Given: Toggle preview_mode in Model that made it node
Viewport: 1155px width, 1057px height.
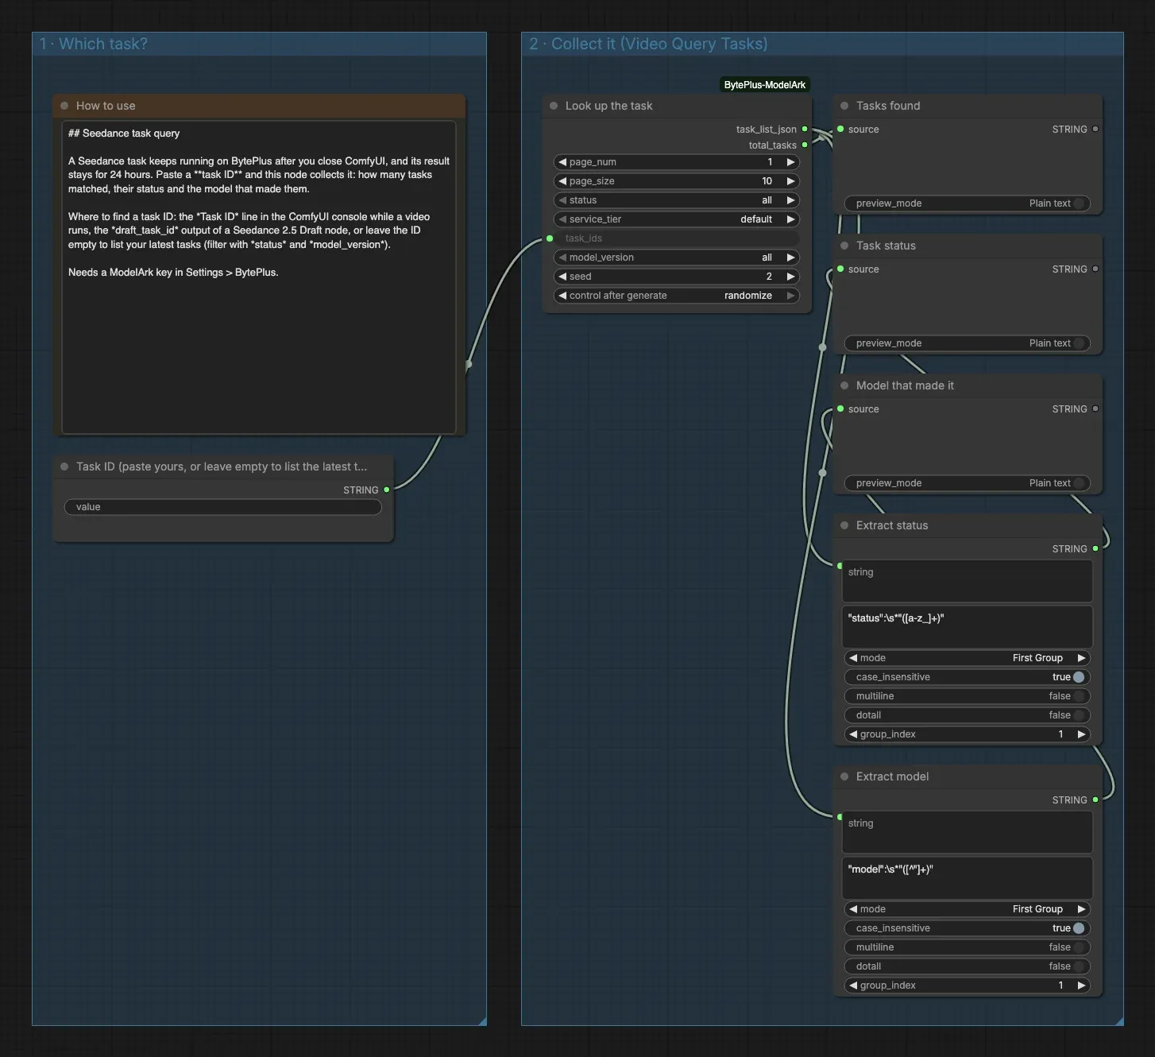Looking at the screenshot, I should (967, 483).
